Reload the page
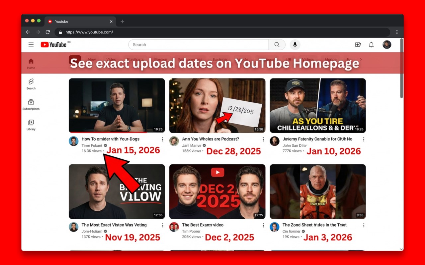Image resolution: width=425 pixels, height=265 pixels. click(x=48, y=32)
